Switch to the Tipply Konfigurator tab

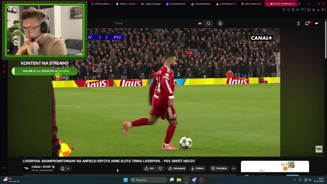click(x=152, y=4)
